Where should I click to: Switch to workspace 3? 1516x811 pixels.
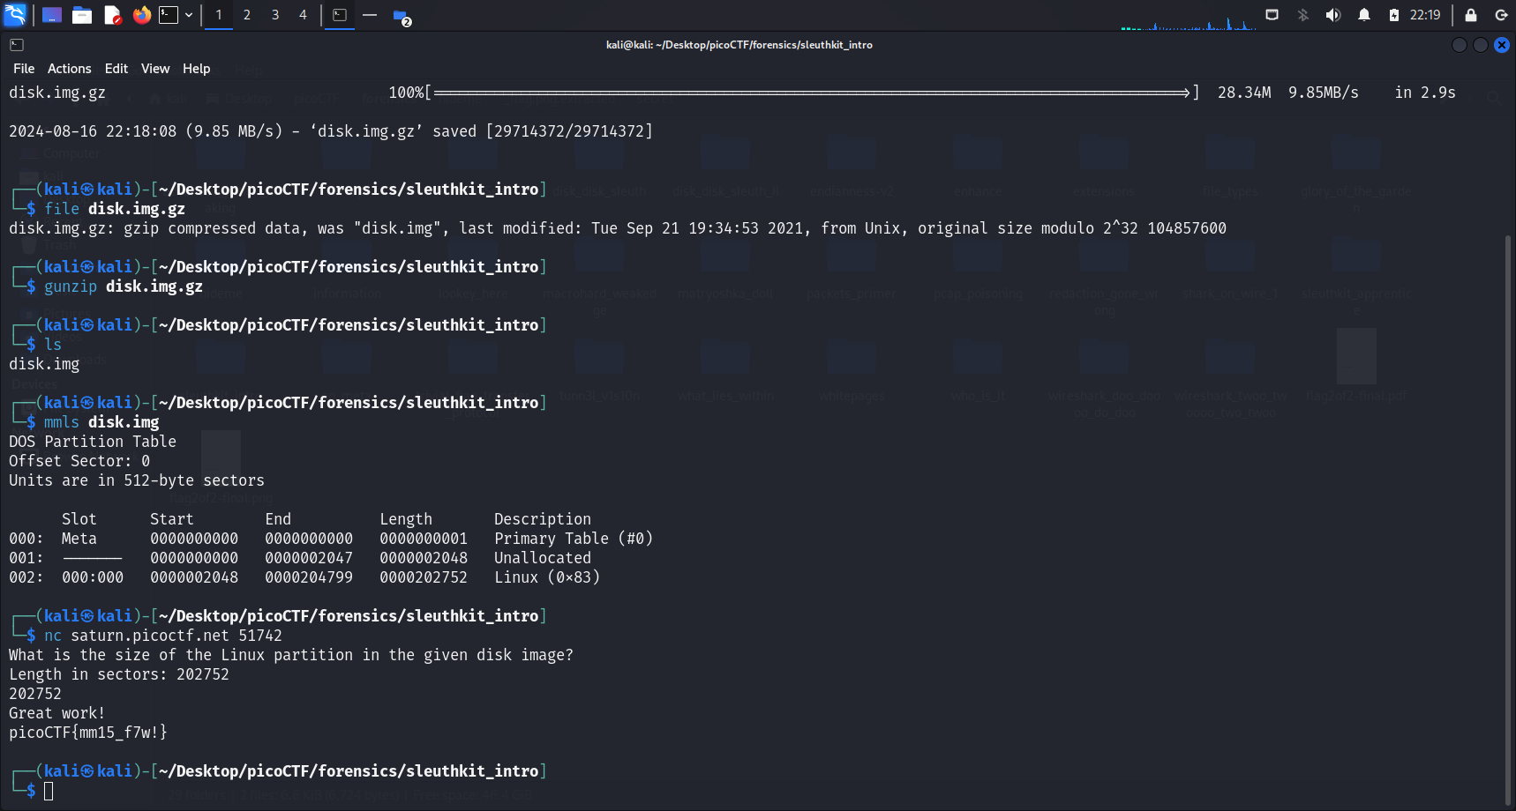coord(275,15)
